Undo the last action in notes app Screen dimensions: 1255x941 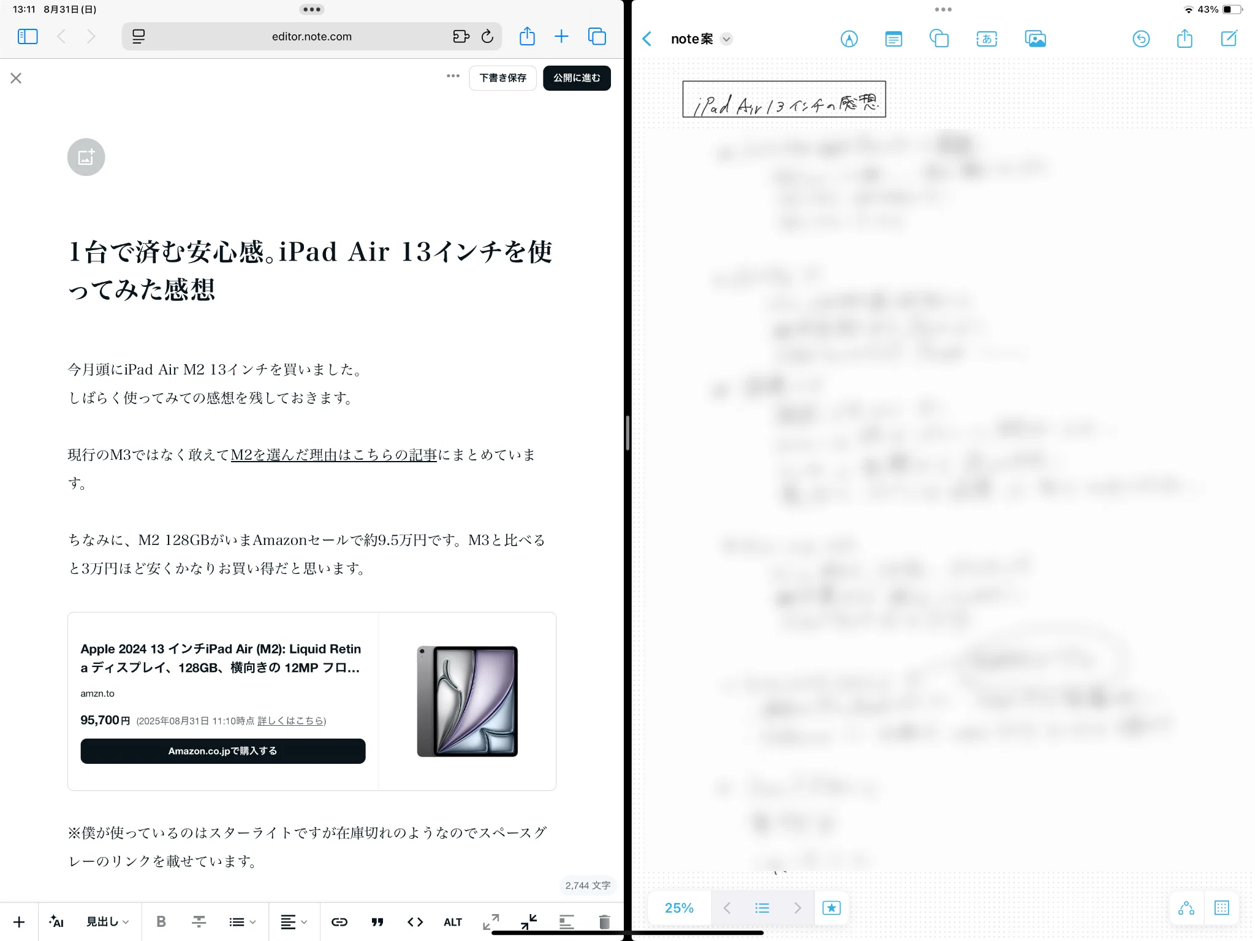point(1141,39)
